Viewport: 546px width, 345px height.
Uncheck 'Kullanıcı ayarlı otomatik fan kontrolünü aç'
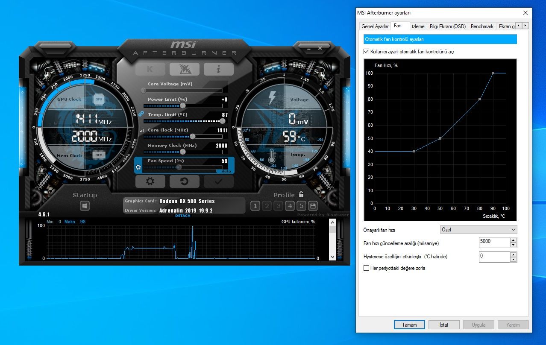point(366,52)
